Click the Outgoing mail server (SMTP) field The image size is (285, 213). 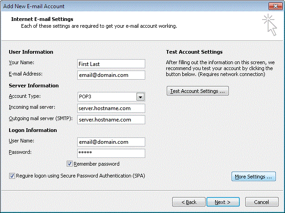point(111,120)
